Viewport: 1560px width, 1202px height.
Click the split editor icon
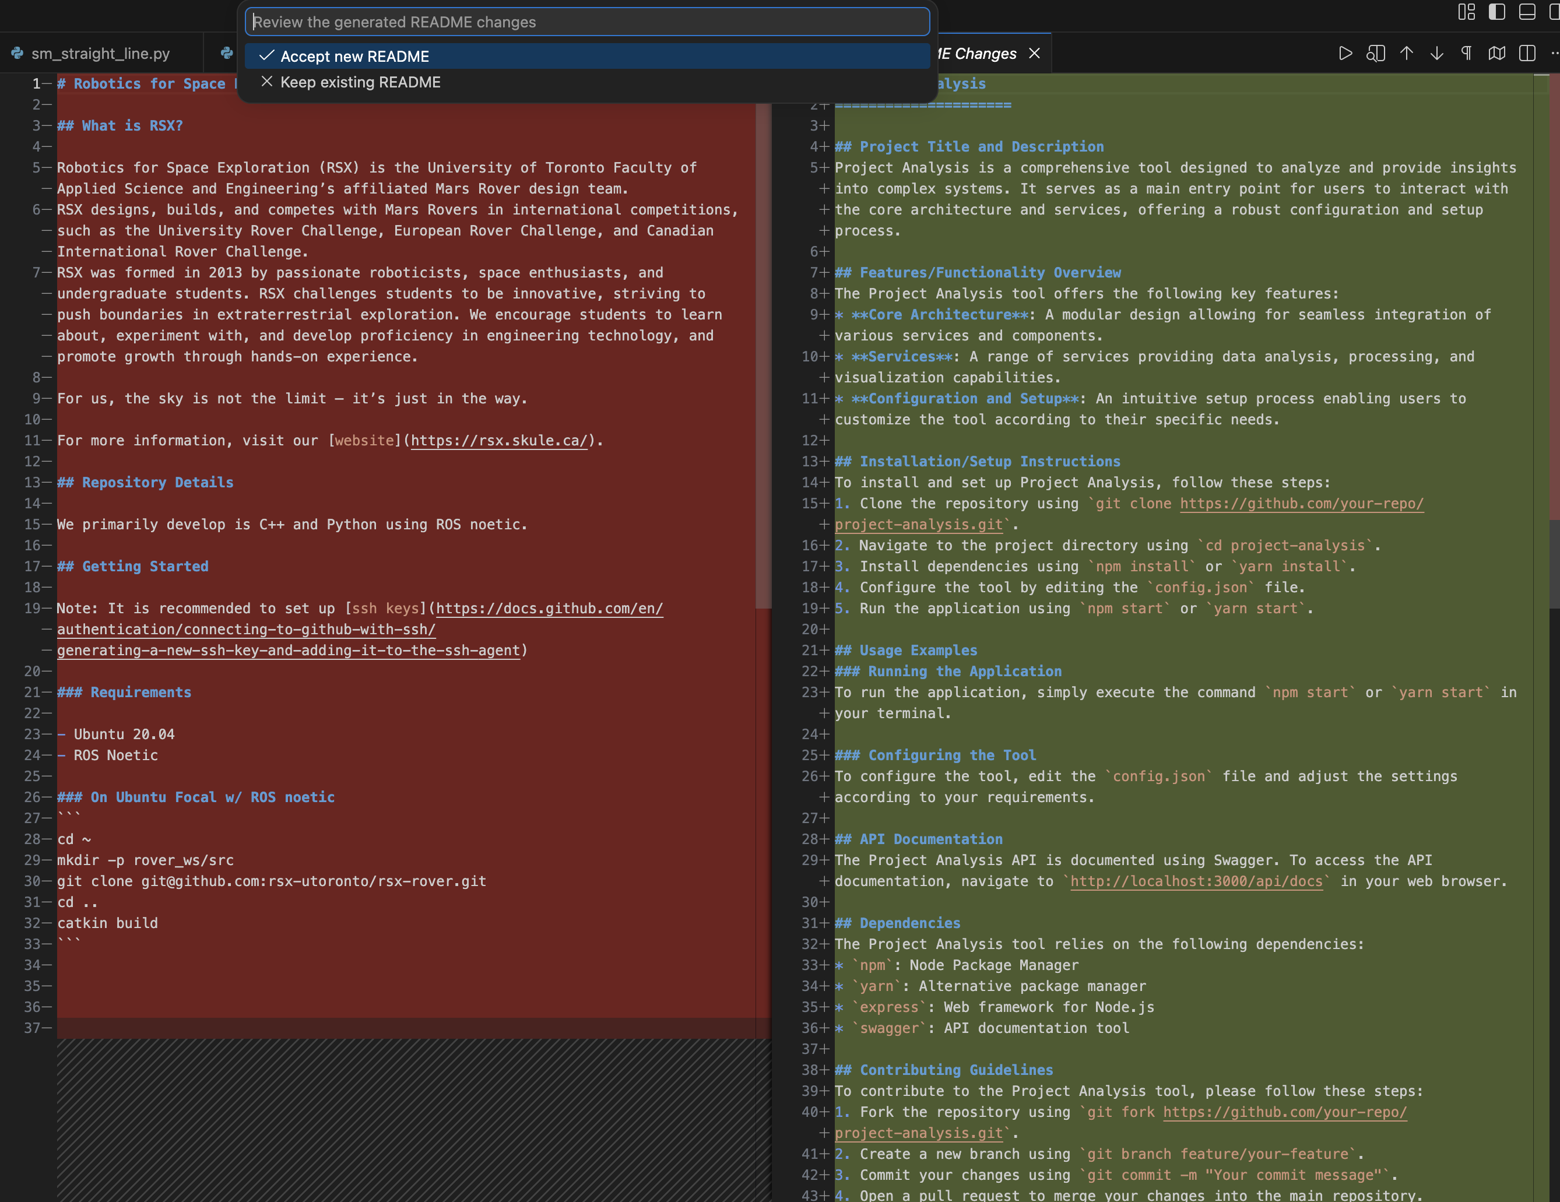[1527, 54]
